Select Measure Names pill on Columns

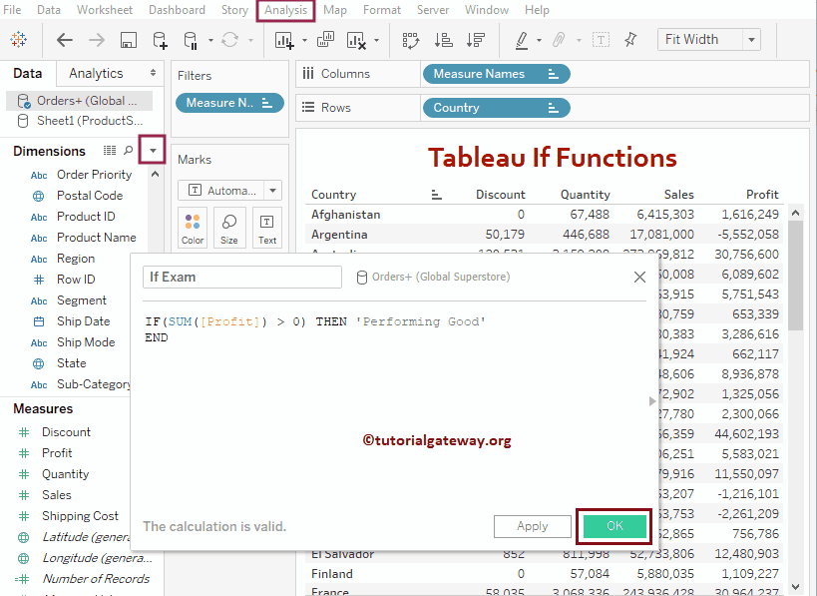[496, 74]
